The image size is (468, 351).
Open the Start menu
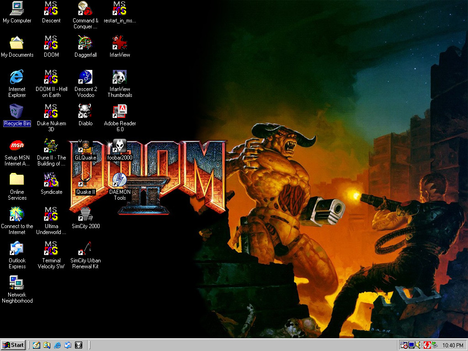13,345
